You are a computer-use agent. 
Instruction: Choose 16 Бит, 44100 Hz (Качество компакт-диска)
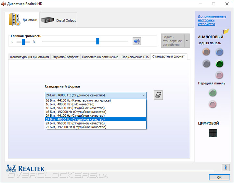tap(96, 100)
